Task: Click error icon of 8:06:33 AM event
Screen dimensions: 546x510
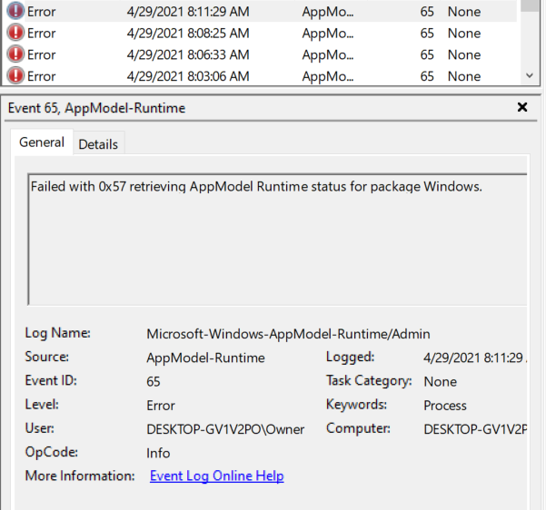Action: click(x=15, y=54)
